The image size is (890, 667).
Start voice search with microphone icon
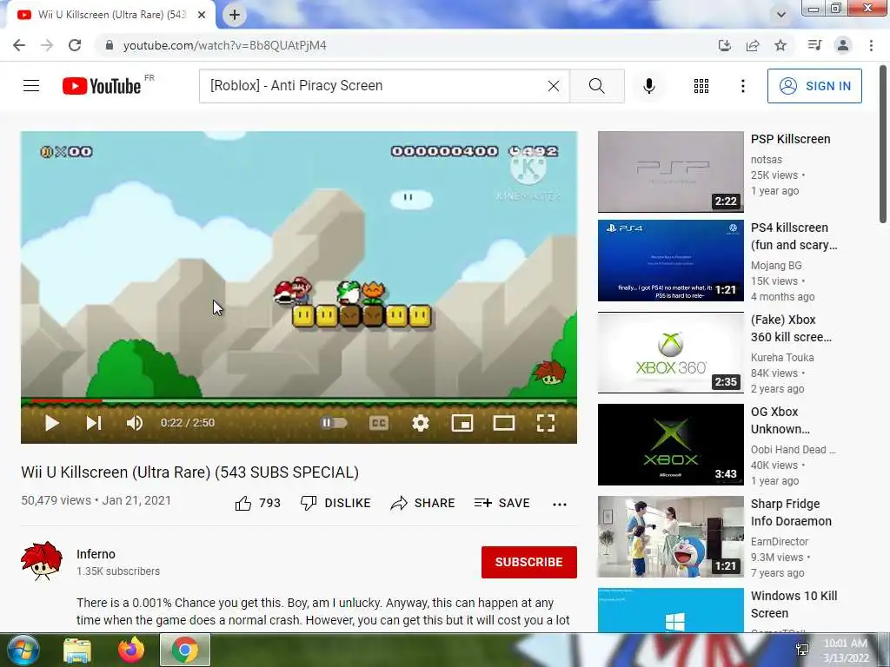tap(649, 86)
